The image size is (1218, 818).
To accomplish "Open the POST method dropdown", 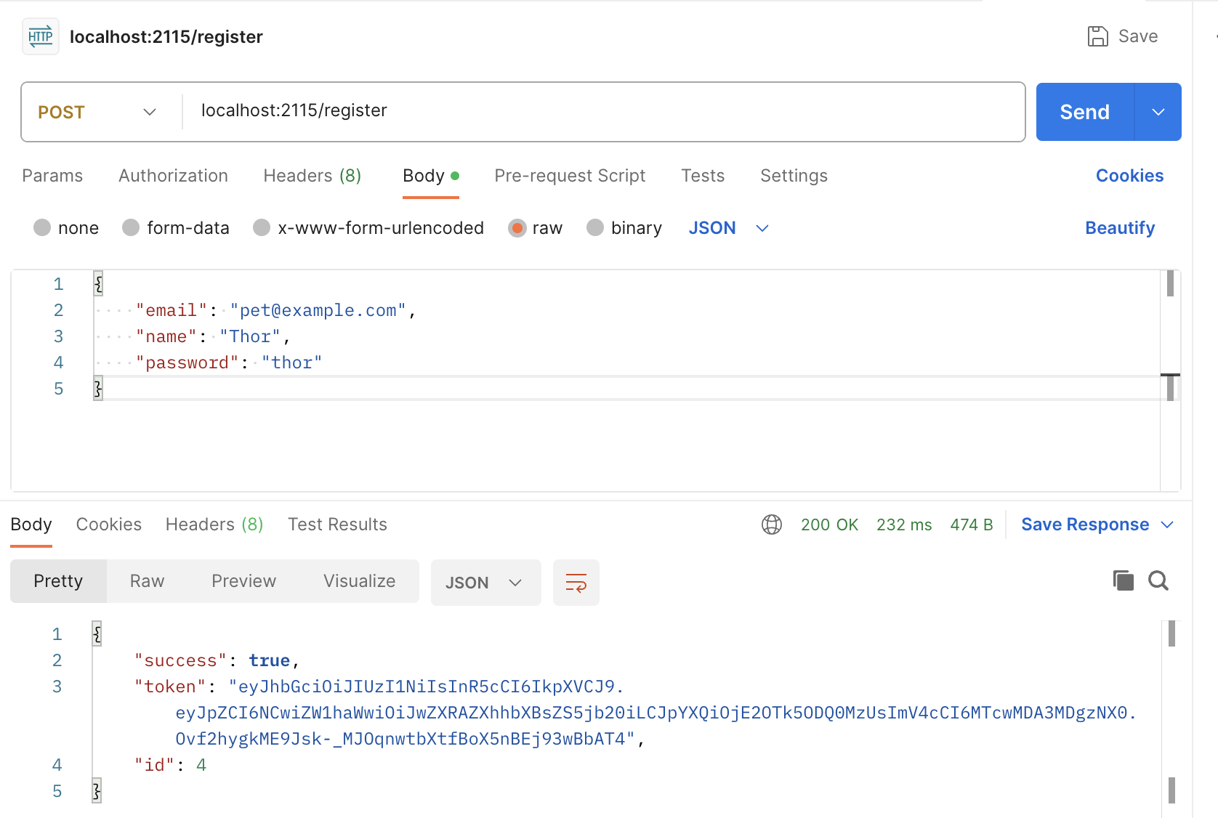I will point(97,112).
